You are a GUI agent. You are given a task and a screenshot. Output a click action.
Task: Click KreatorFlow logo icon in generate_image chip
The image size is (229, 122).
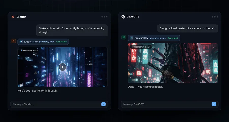[132, 38]
